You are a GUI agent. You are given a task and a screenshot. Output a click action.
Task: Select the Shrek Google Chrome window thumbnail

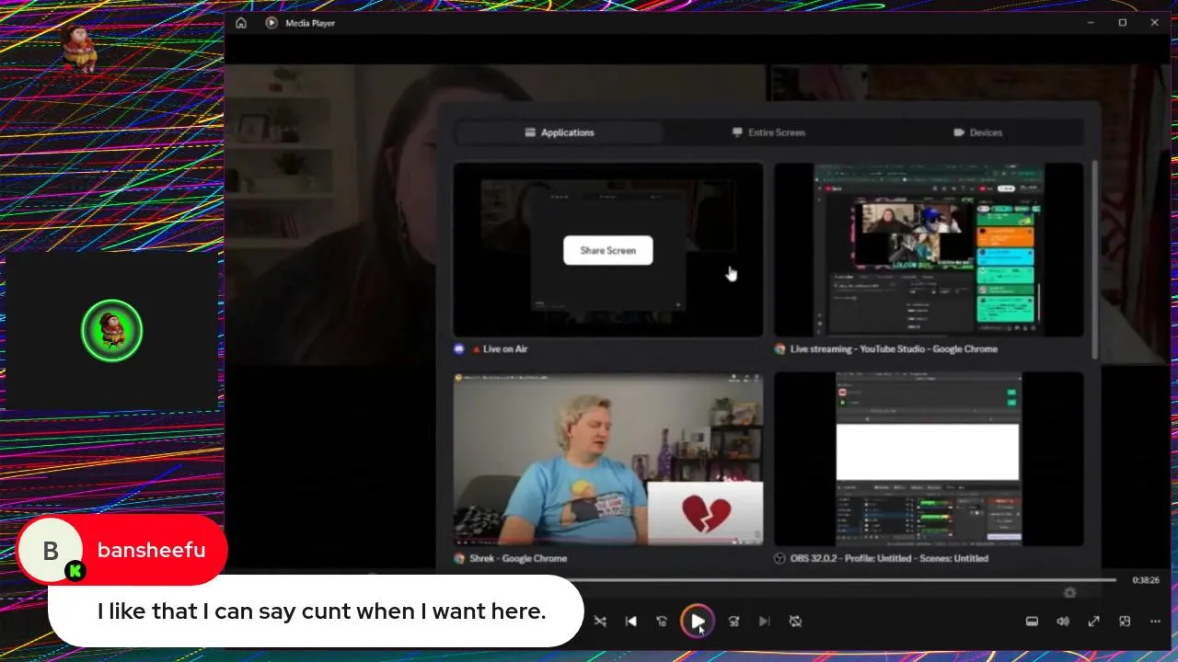pos(607,459)
